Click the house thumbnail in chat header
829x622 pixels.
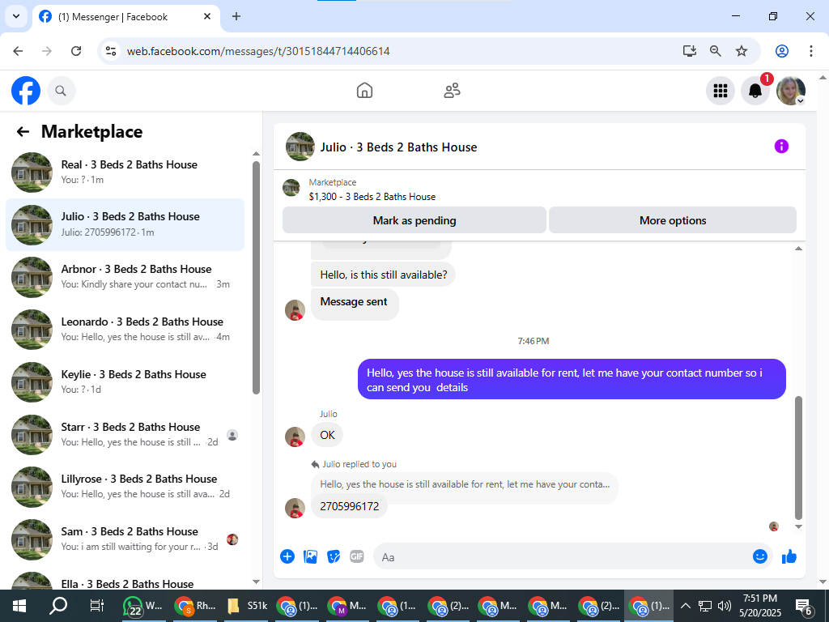coord(300,147)
